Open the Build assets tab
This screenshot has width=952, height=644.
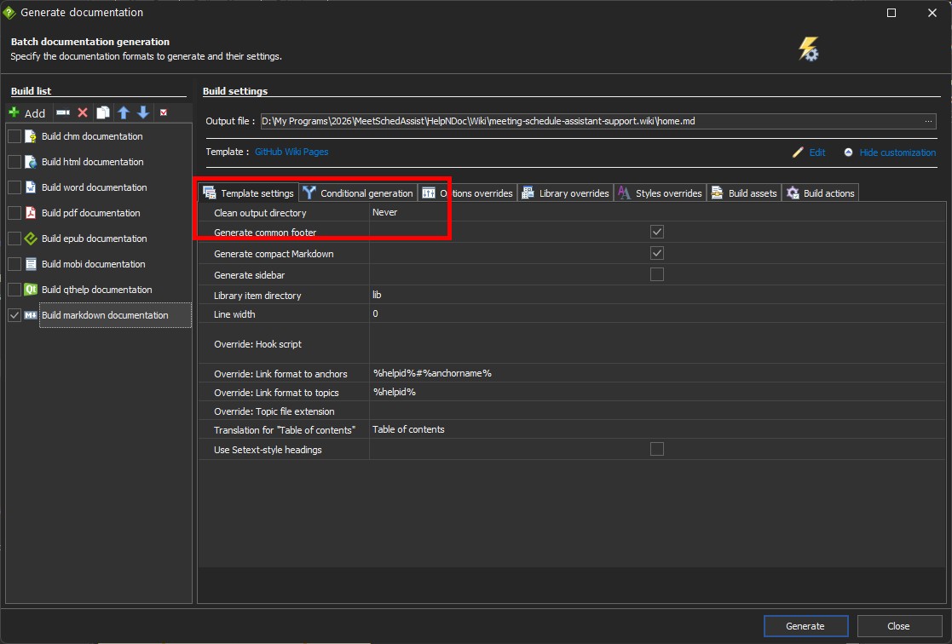pyautogui.click(x=744, y=193)
